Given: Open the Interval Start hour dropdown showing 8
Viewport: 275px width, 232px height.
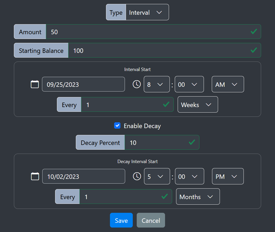Looking at the screenshot, I should 157,84.
